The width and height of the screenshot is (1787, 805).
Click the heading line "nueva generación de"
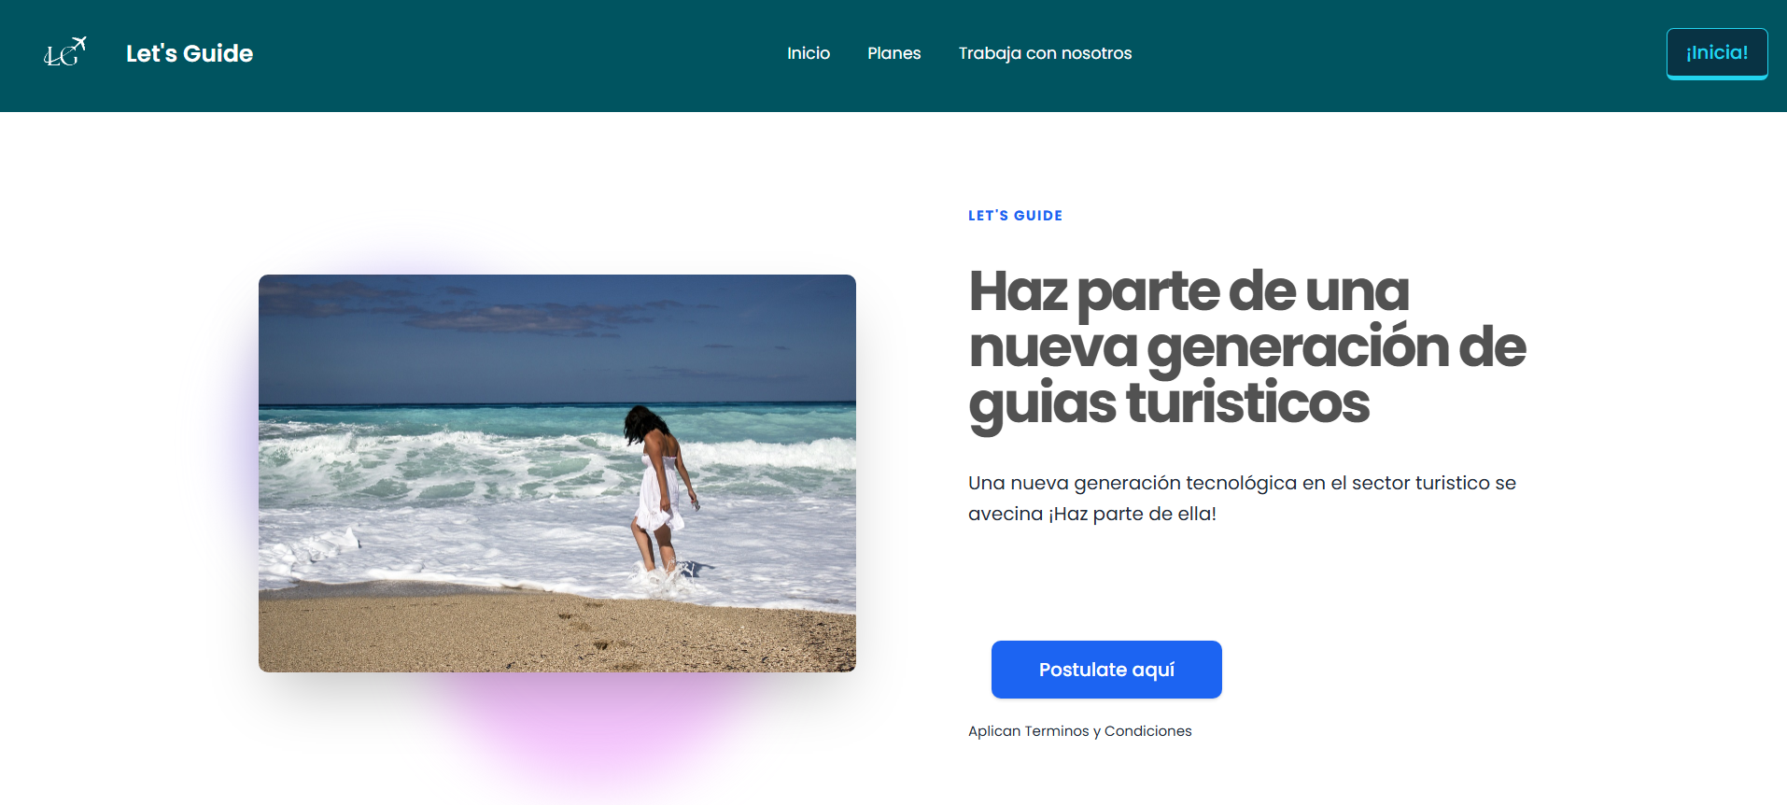click(1247, 347)
